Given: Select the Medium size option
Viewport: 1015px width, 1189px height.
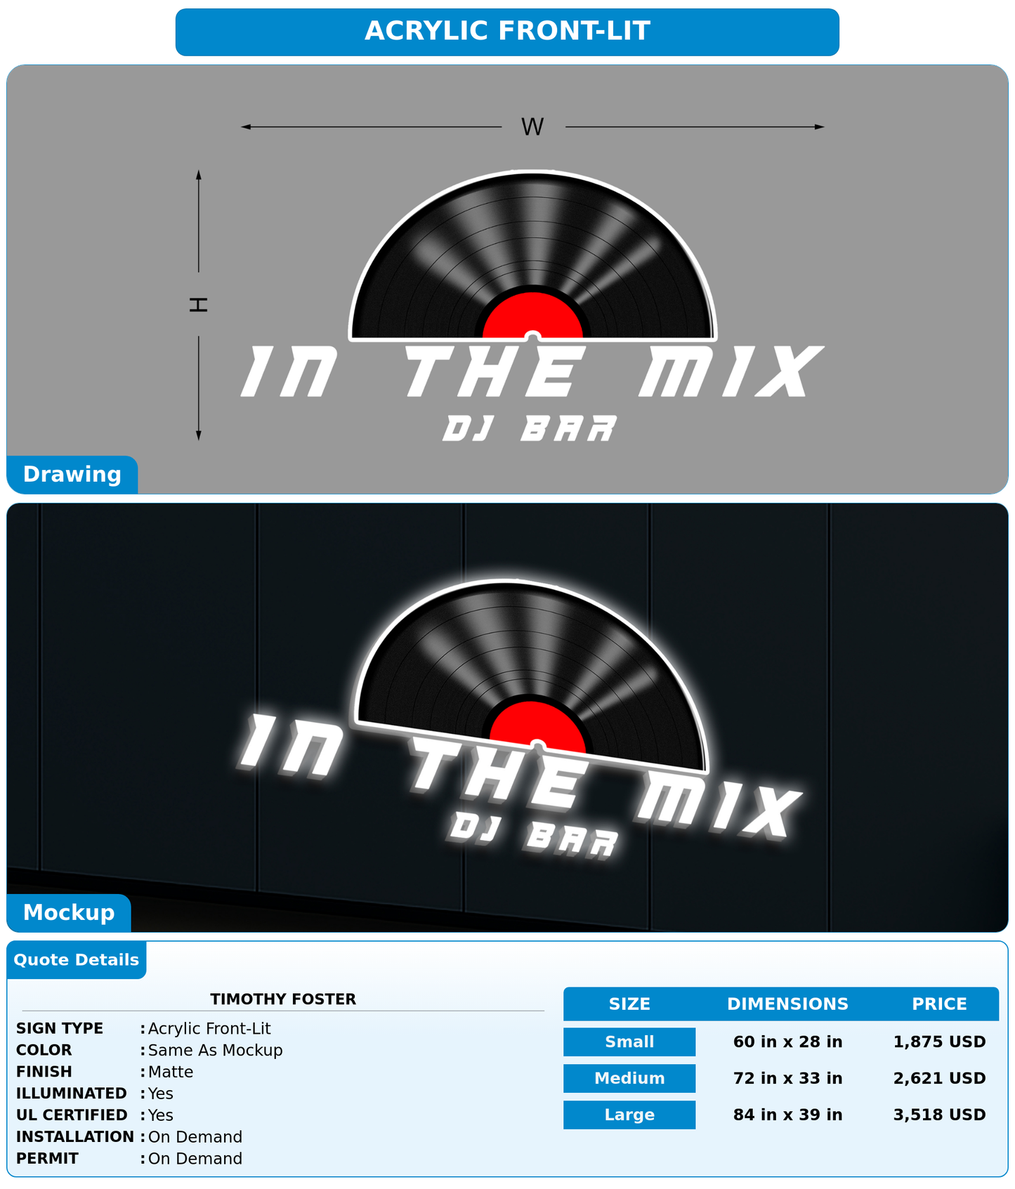Looking at the screenshot, I should tap(629, 1079).
